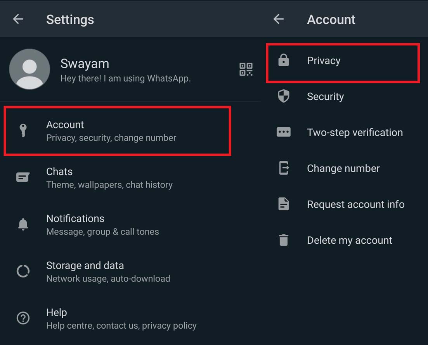The width and height of the screenshot is (428, 345).
Task: Open Chats settings
Action: 130,178
